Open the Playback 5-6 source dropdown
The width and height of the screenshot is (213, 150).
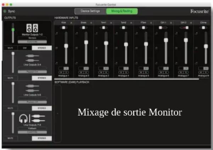[x=32, y=102]
